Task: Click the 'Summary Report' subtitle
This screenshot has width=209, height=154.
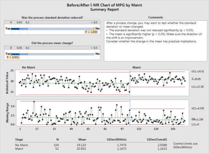Action: [104, 9]
